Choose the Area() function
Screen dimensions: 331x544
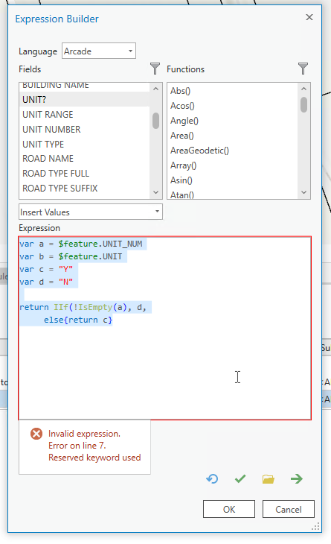(x=182, y=136)
